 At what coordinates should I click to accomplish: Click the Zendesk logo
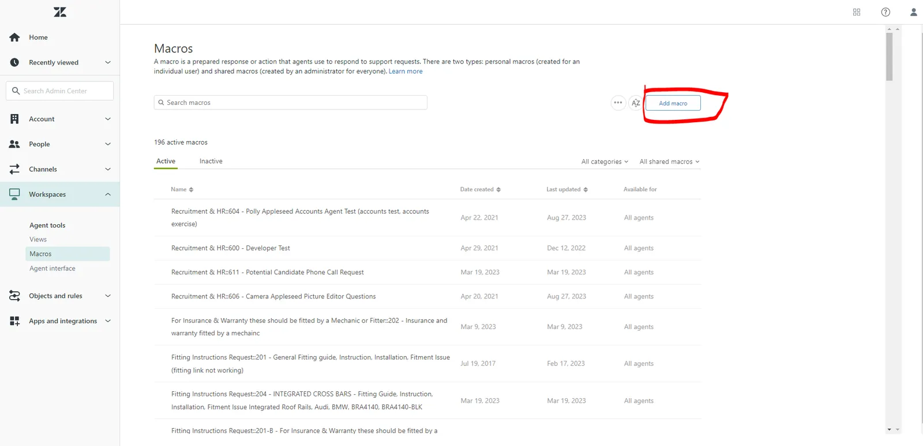click(60, 12)
